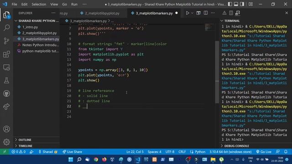The width and height of the screenshot is (292, 164).
Task: Customize layout icon in title bar
Action: point(250,4)
